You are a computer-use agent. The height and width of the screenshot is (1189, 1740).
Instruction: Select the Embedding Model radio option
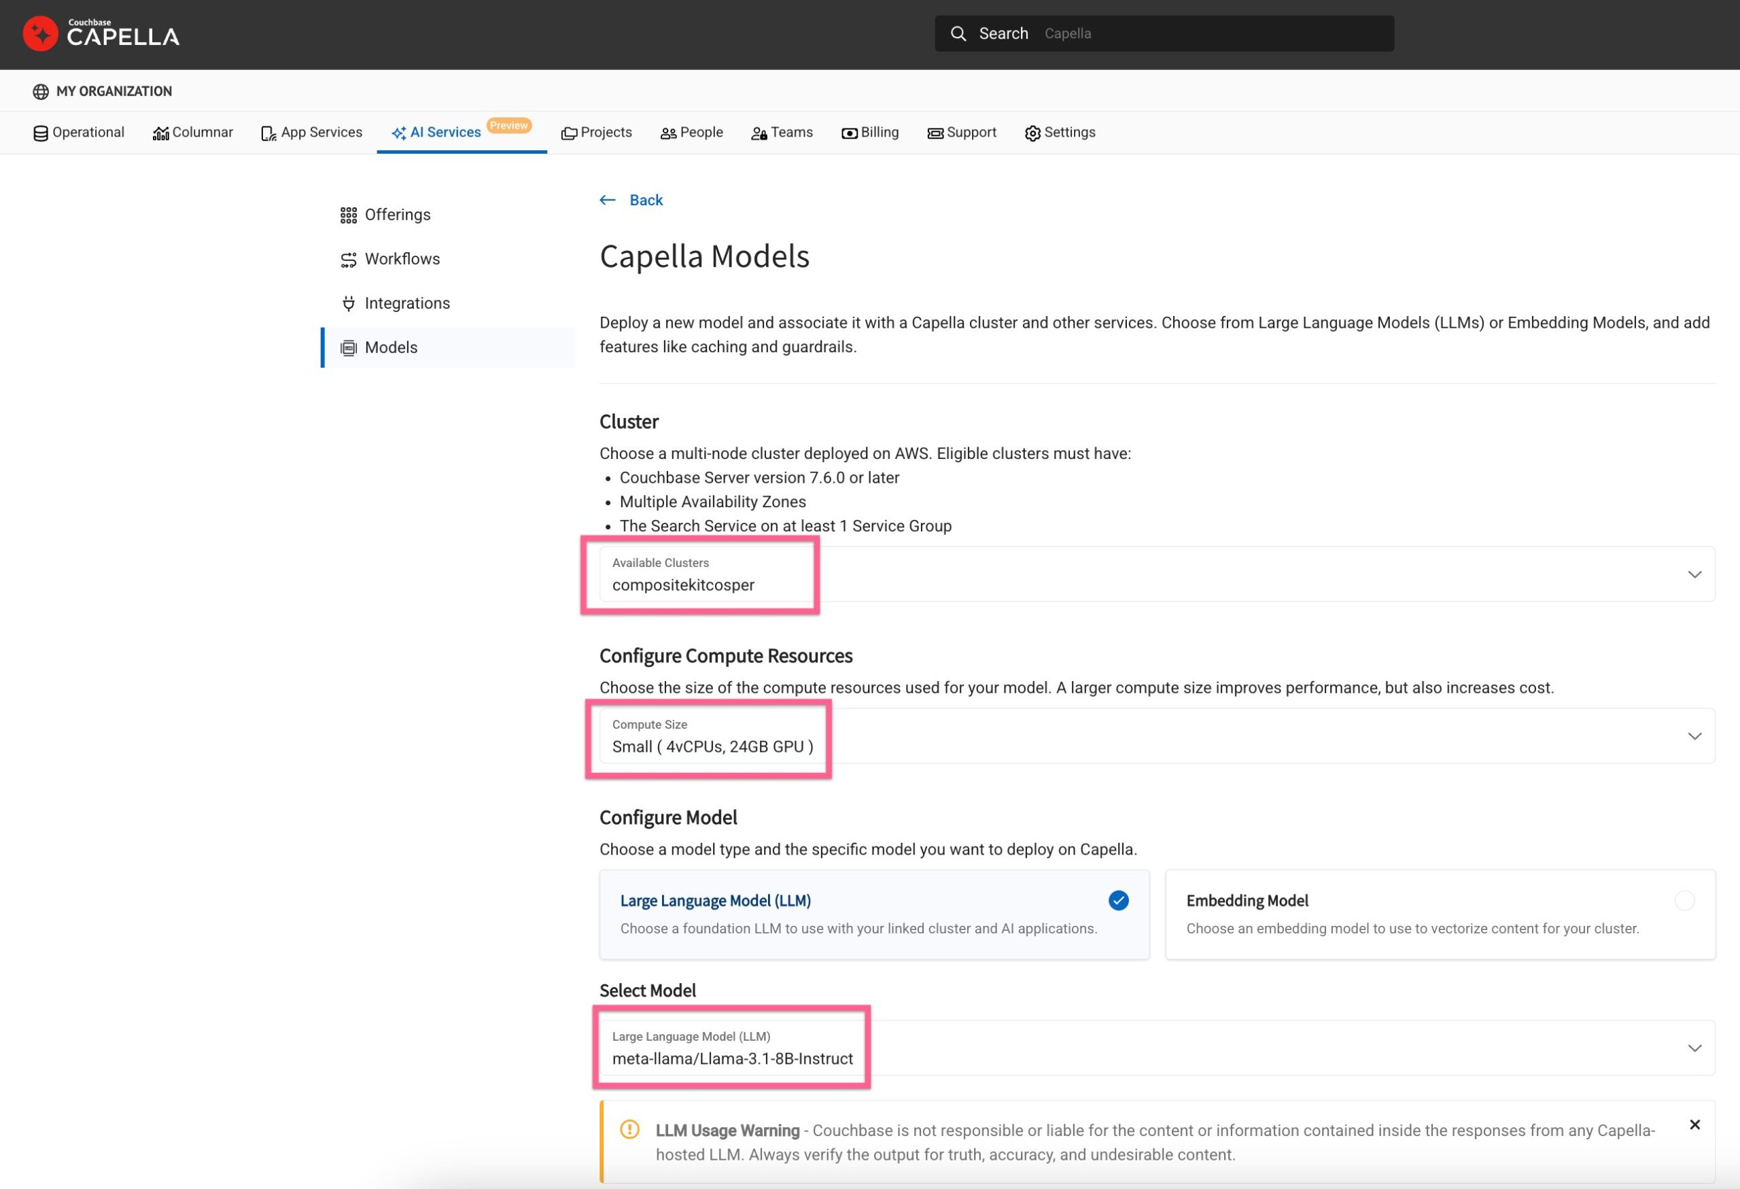point(1684,900)
